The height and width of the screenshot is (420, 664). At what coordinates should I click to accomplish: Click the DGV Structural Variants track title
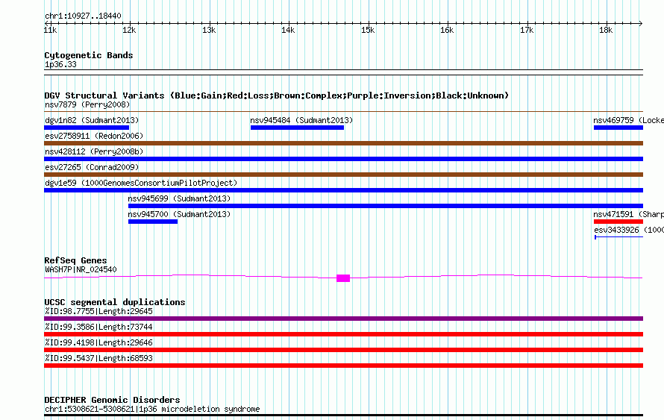pos(277,95)
